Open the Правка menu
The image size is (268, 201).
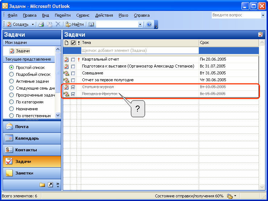coord(30,15)
